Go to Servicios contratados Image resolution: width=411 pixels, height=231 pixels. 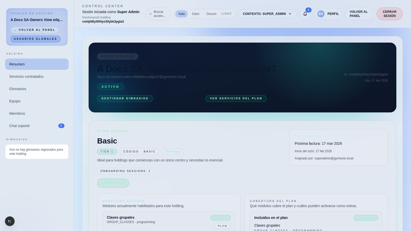(26, 76)
